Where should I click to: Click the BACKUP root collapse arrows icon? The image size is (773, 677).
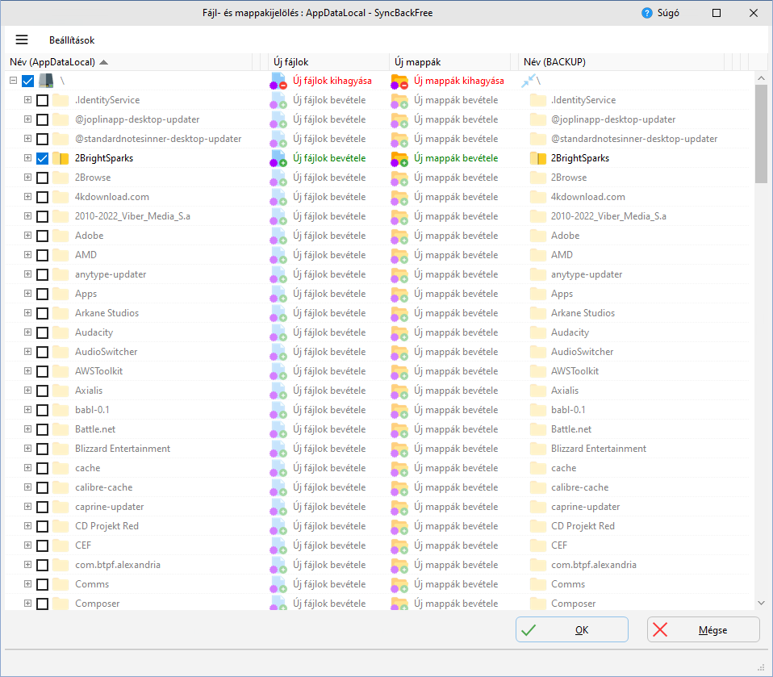(x=528, y=81)
